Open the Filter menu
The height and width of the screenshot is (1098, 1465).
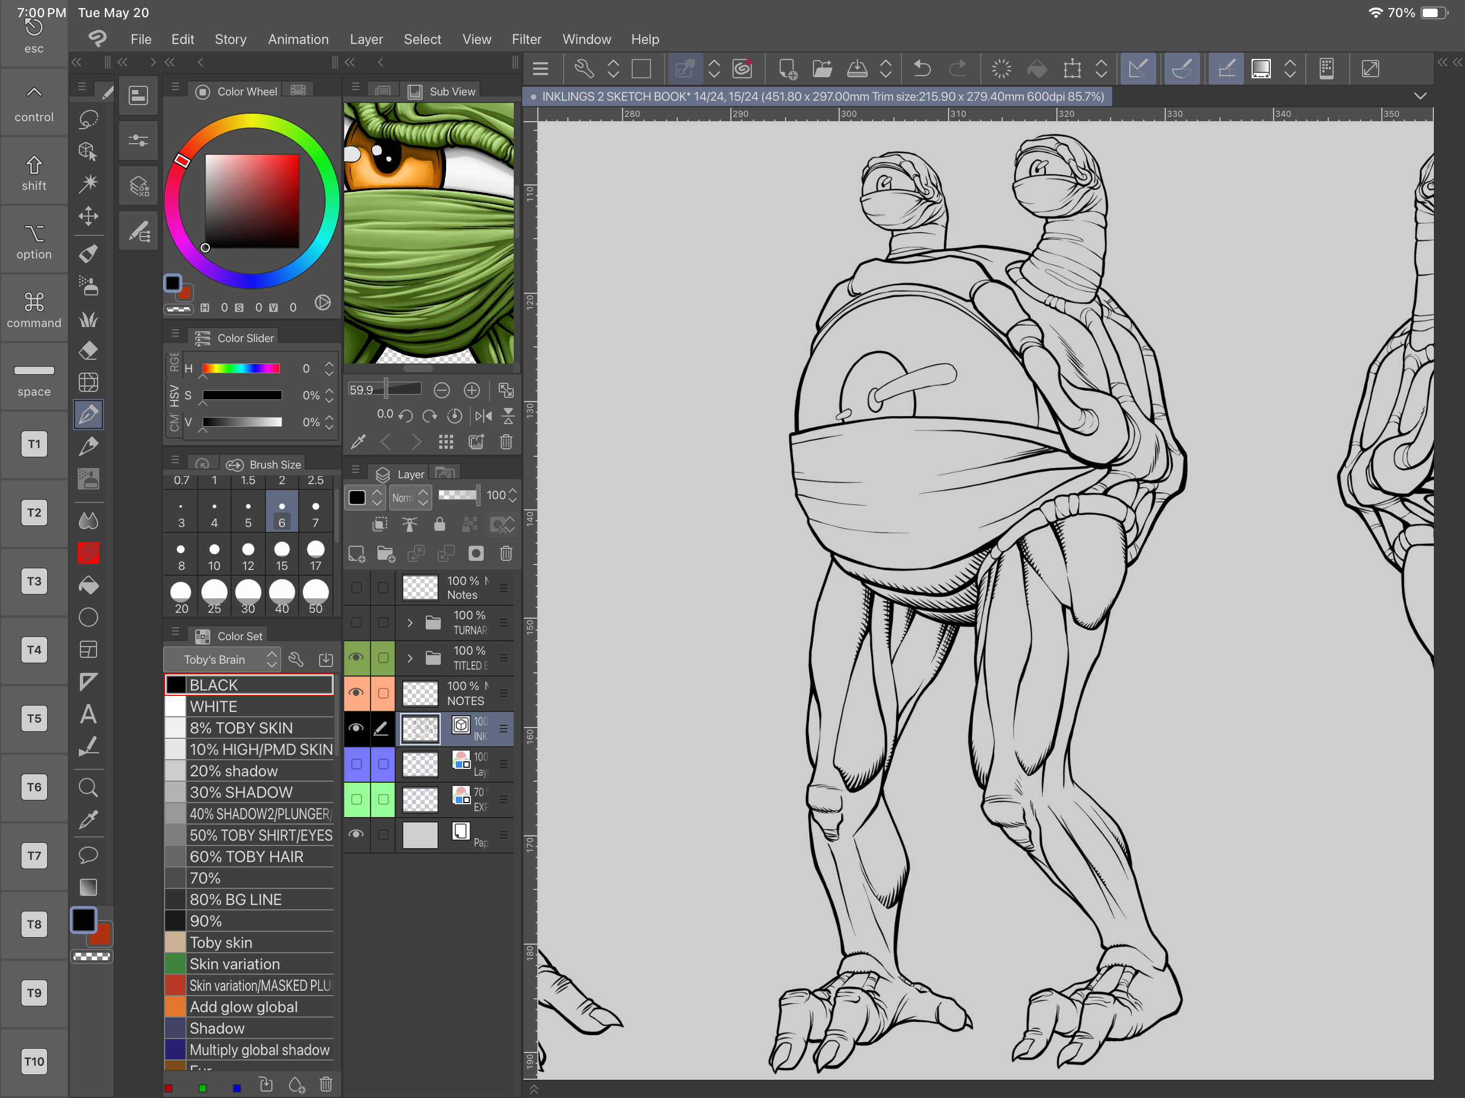click(x=527, y=39)
